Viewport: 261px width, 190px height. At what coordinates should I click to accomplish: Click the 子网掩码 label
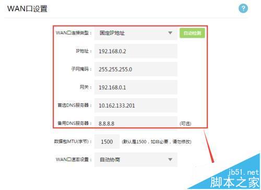pos(81,69)
